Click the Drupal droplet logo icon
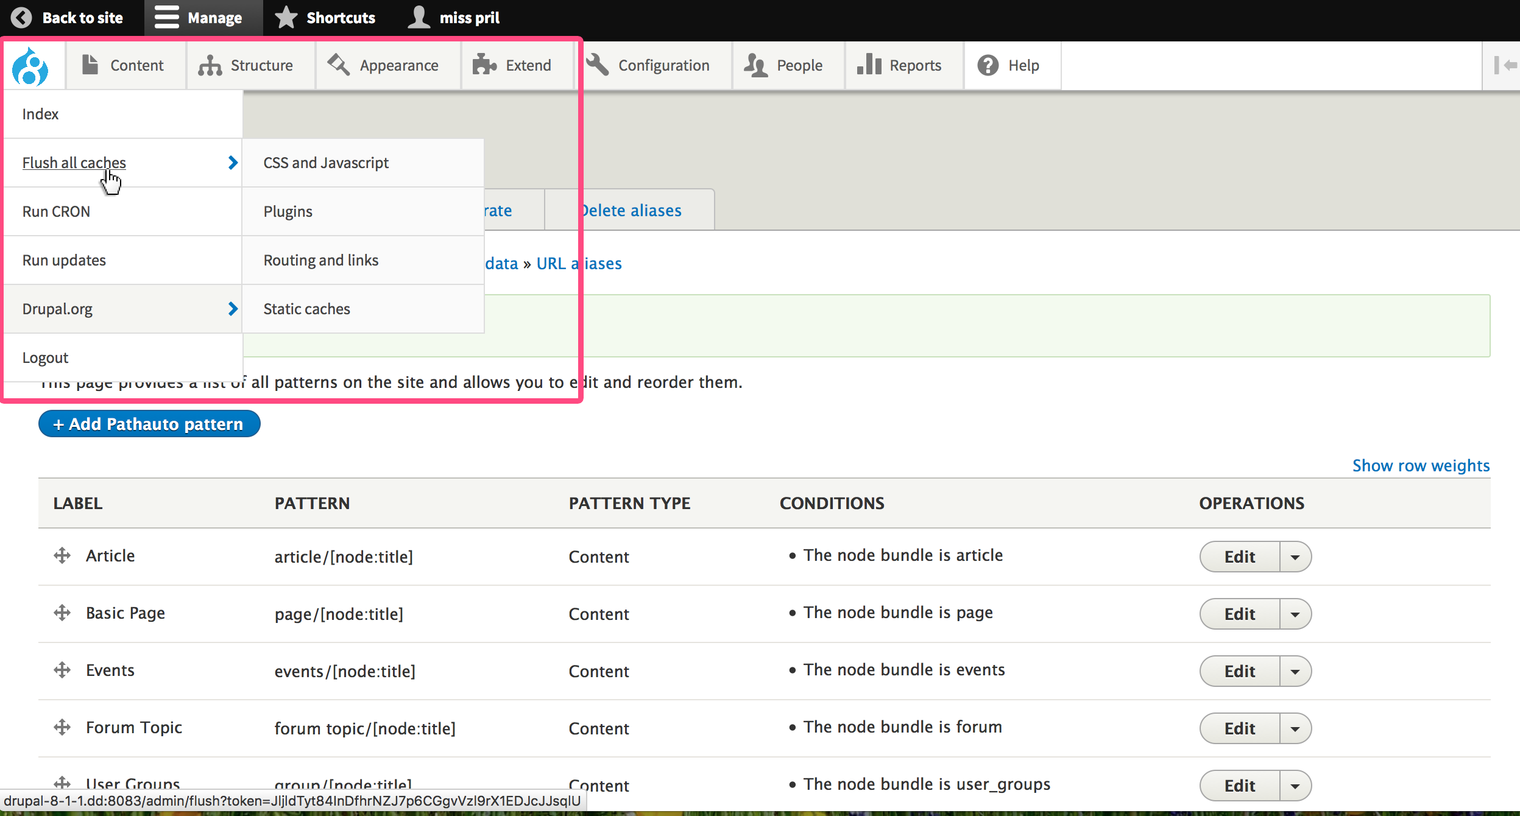 [30, 66]
